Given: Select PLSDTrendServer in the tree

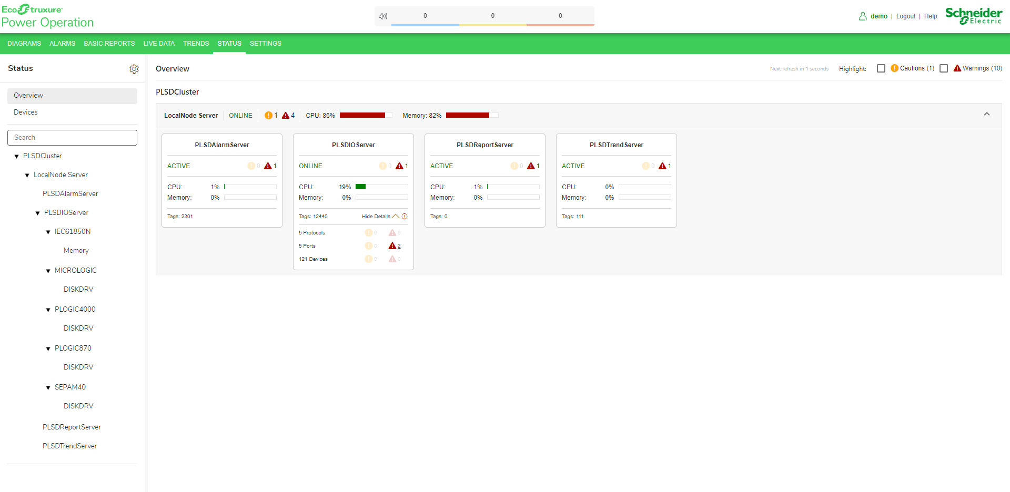Looking at the screenshot, I should coord(69,446).
